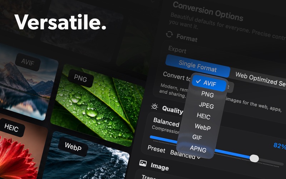The width and height of the screenshot is (286, 179).
Task: Click the Image section picture icon
Action: (x=143, y=163)
